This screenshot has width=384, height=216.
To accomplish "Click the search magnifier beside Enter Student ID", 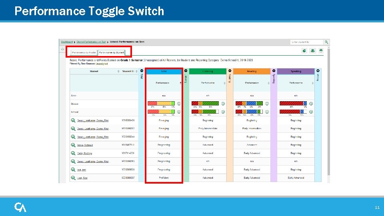I will [326, 42].
